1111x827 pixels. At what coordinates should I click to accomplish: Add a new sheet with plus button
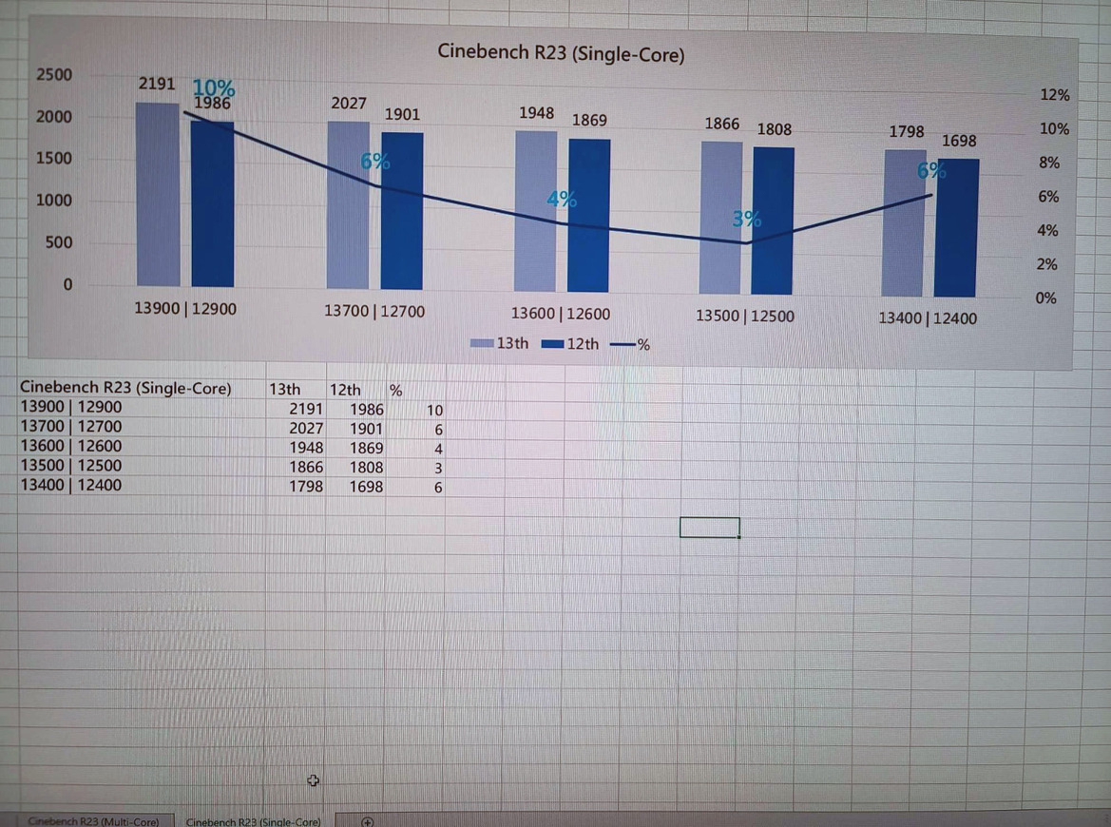click(367, 821)
